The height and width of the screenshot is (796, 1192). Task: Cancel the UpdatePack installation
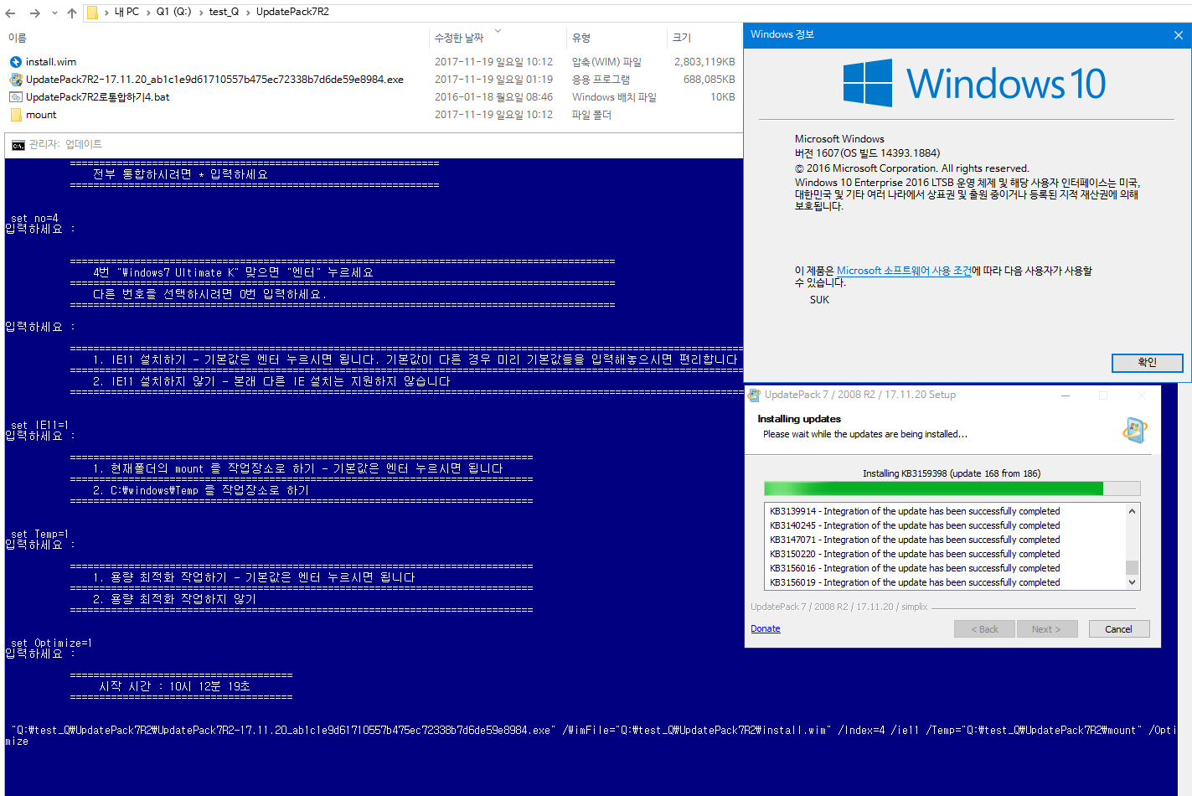point(1118,629)
